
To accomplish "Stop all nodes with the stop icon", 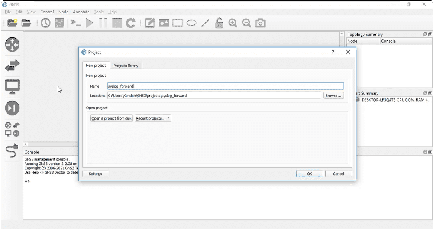I will pos(117,23).
